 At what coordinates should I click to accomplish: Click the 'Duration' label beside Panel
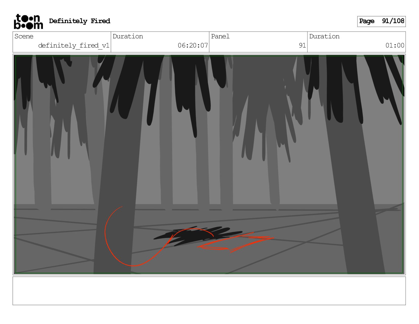[324, 36]
